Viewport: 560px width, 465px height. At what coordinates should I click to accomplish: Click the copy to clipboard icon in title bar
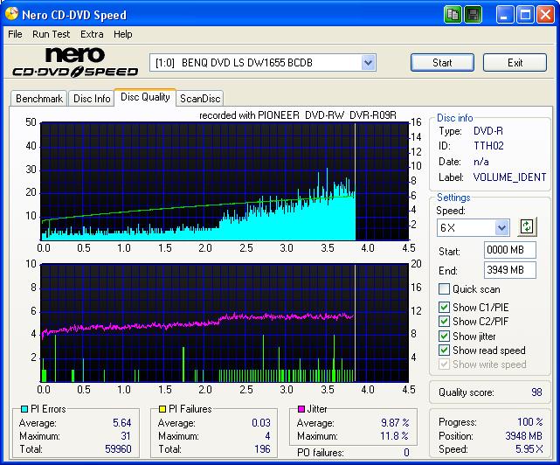click(x=453, y=15)
